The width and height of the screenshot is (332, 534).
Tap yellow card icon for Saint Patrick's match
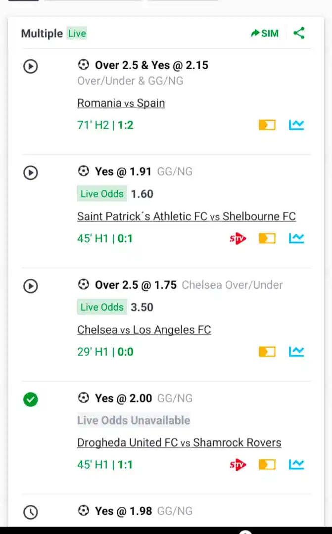point(267,239)
